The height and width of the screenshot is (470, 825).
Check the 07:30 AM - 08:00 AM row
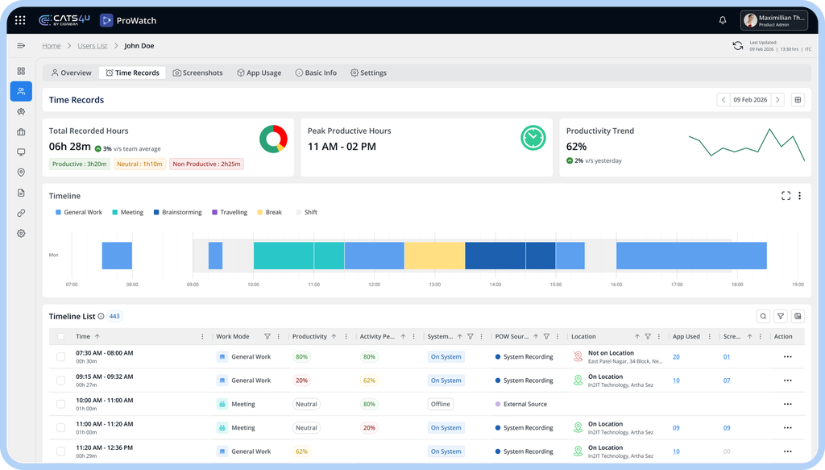[x=60, y=357]
